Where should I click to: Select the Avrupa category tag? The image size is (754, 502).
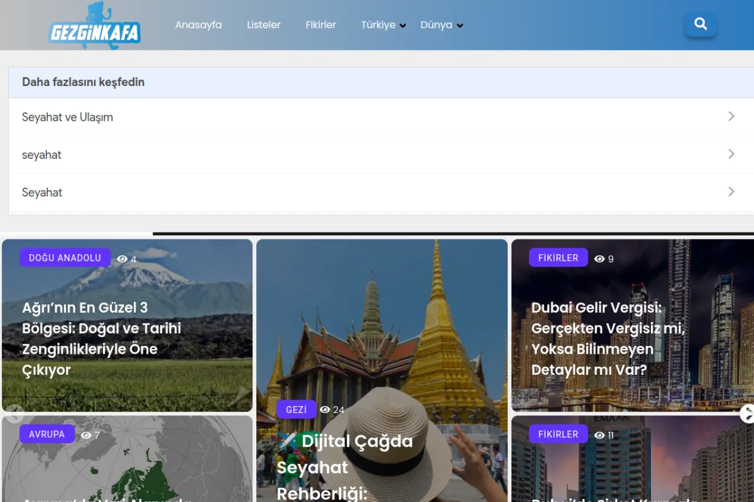click(x=47, y=434)
